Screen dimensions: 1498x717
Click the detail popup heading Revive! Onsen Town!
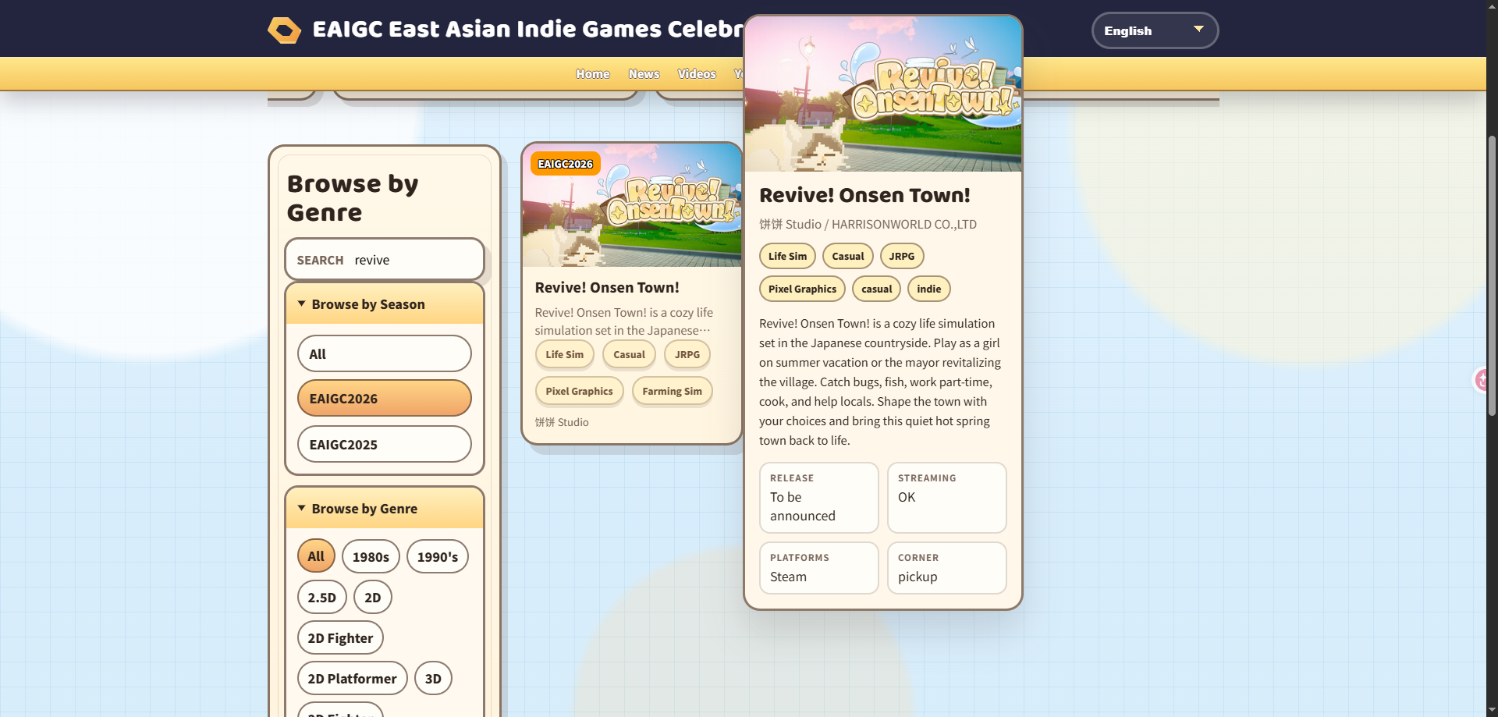[x=864, y=195]
